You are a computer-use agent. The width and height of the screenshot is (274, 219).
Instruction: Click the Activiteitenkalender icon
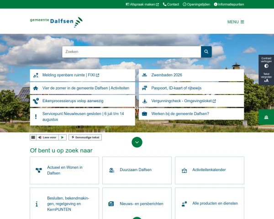tap(184, 170)
